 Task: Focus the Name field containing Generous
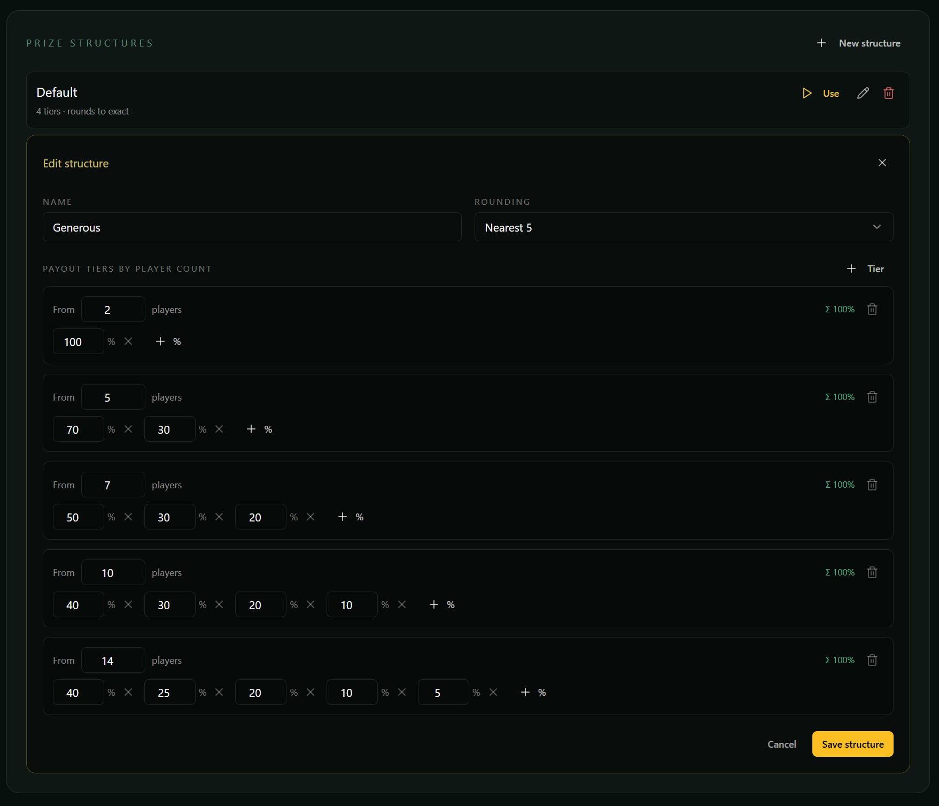click(x=252, y=227)
